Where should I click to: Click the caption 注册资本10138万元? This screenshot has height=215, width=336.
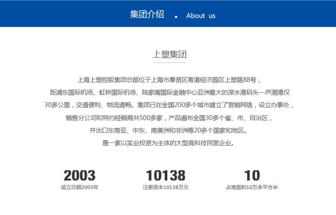pyautogui.click(x=166, y=187)
